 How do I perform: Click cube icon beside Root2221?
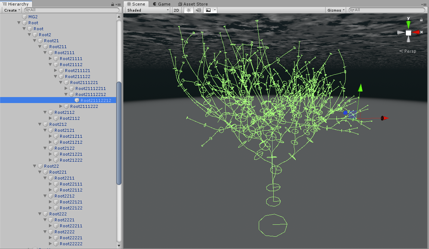pos(51,220)
